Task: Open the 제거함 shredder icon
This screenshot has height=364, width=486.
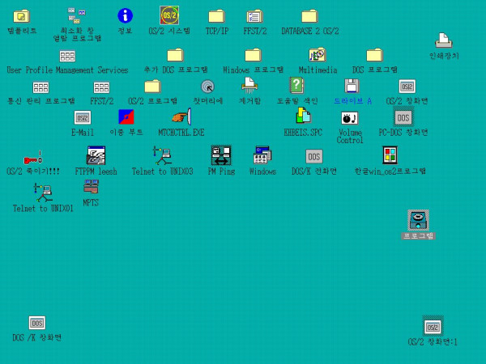Action: 249,86
